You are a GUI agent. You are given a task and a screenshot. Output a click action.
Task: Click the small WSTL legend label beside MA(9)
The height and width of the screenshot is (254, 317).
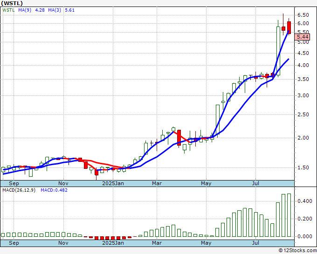(8, 10)
